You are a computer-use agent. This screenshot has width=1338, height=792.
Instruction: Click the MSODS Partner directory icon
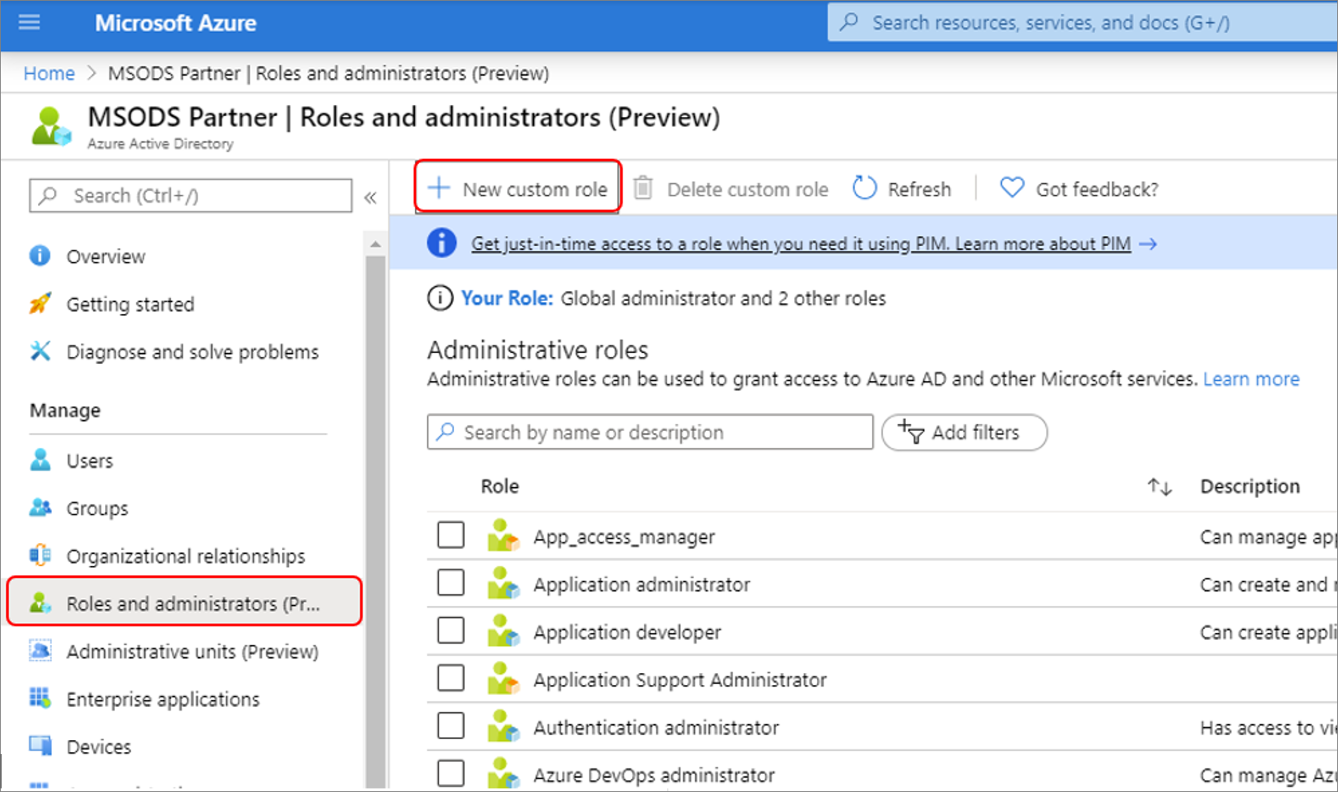[51, 126]
